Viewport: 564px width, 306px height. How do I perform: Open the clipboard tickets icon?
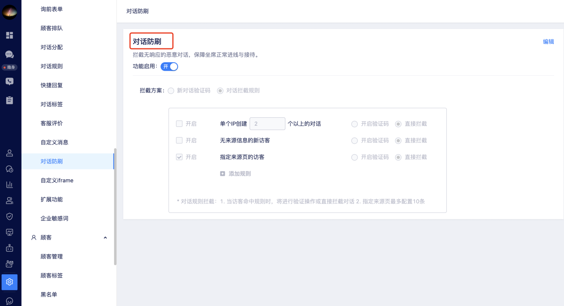[10, 100]
